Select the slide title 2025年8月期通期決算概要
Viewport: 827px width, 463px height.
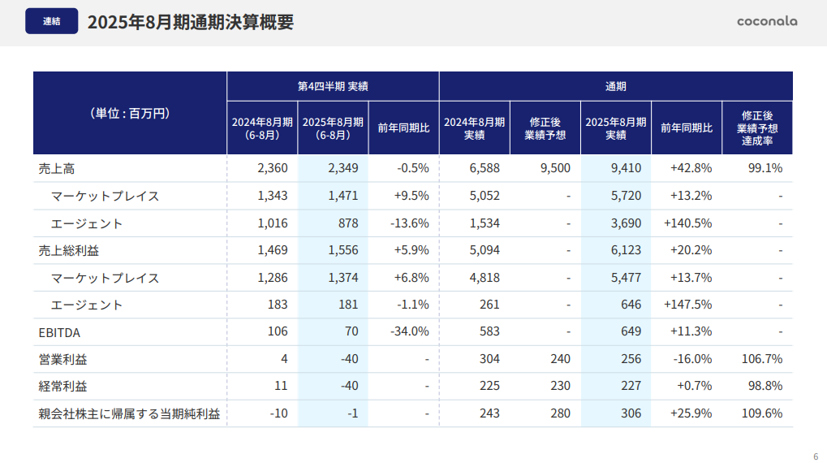pyautogui.click(x=190, y=22)
